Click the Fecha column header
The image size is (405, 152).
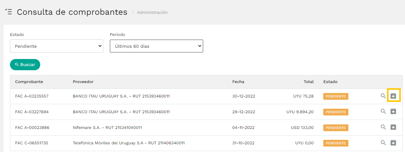point(238,82)
